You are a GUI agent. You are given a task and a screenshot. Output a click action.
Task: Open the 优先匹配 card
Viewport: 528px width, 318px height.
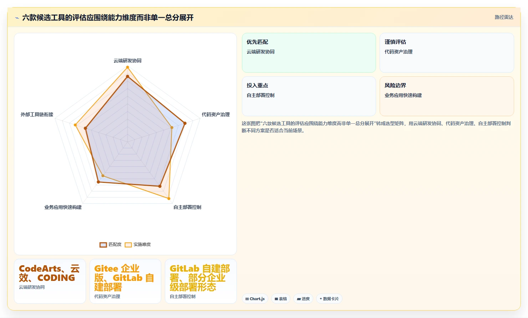pos(309,53)
